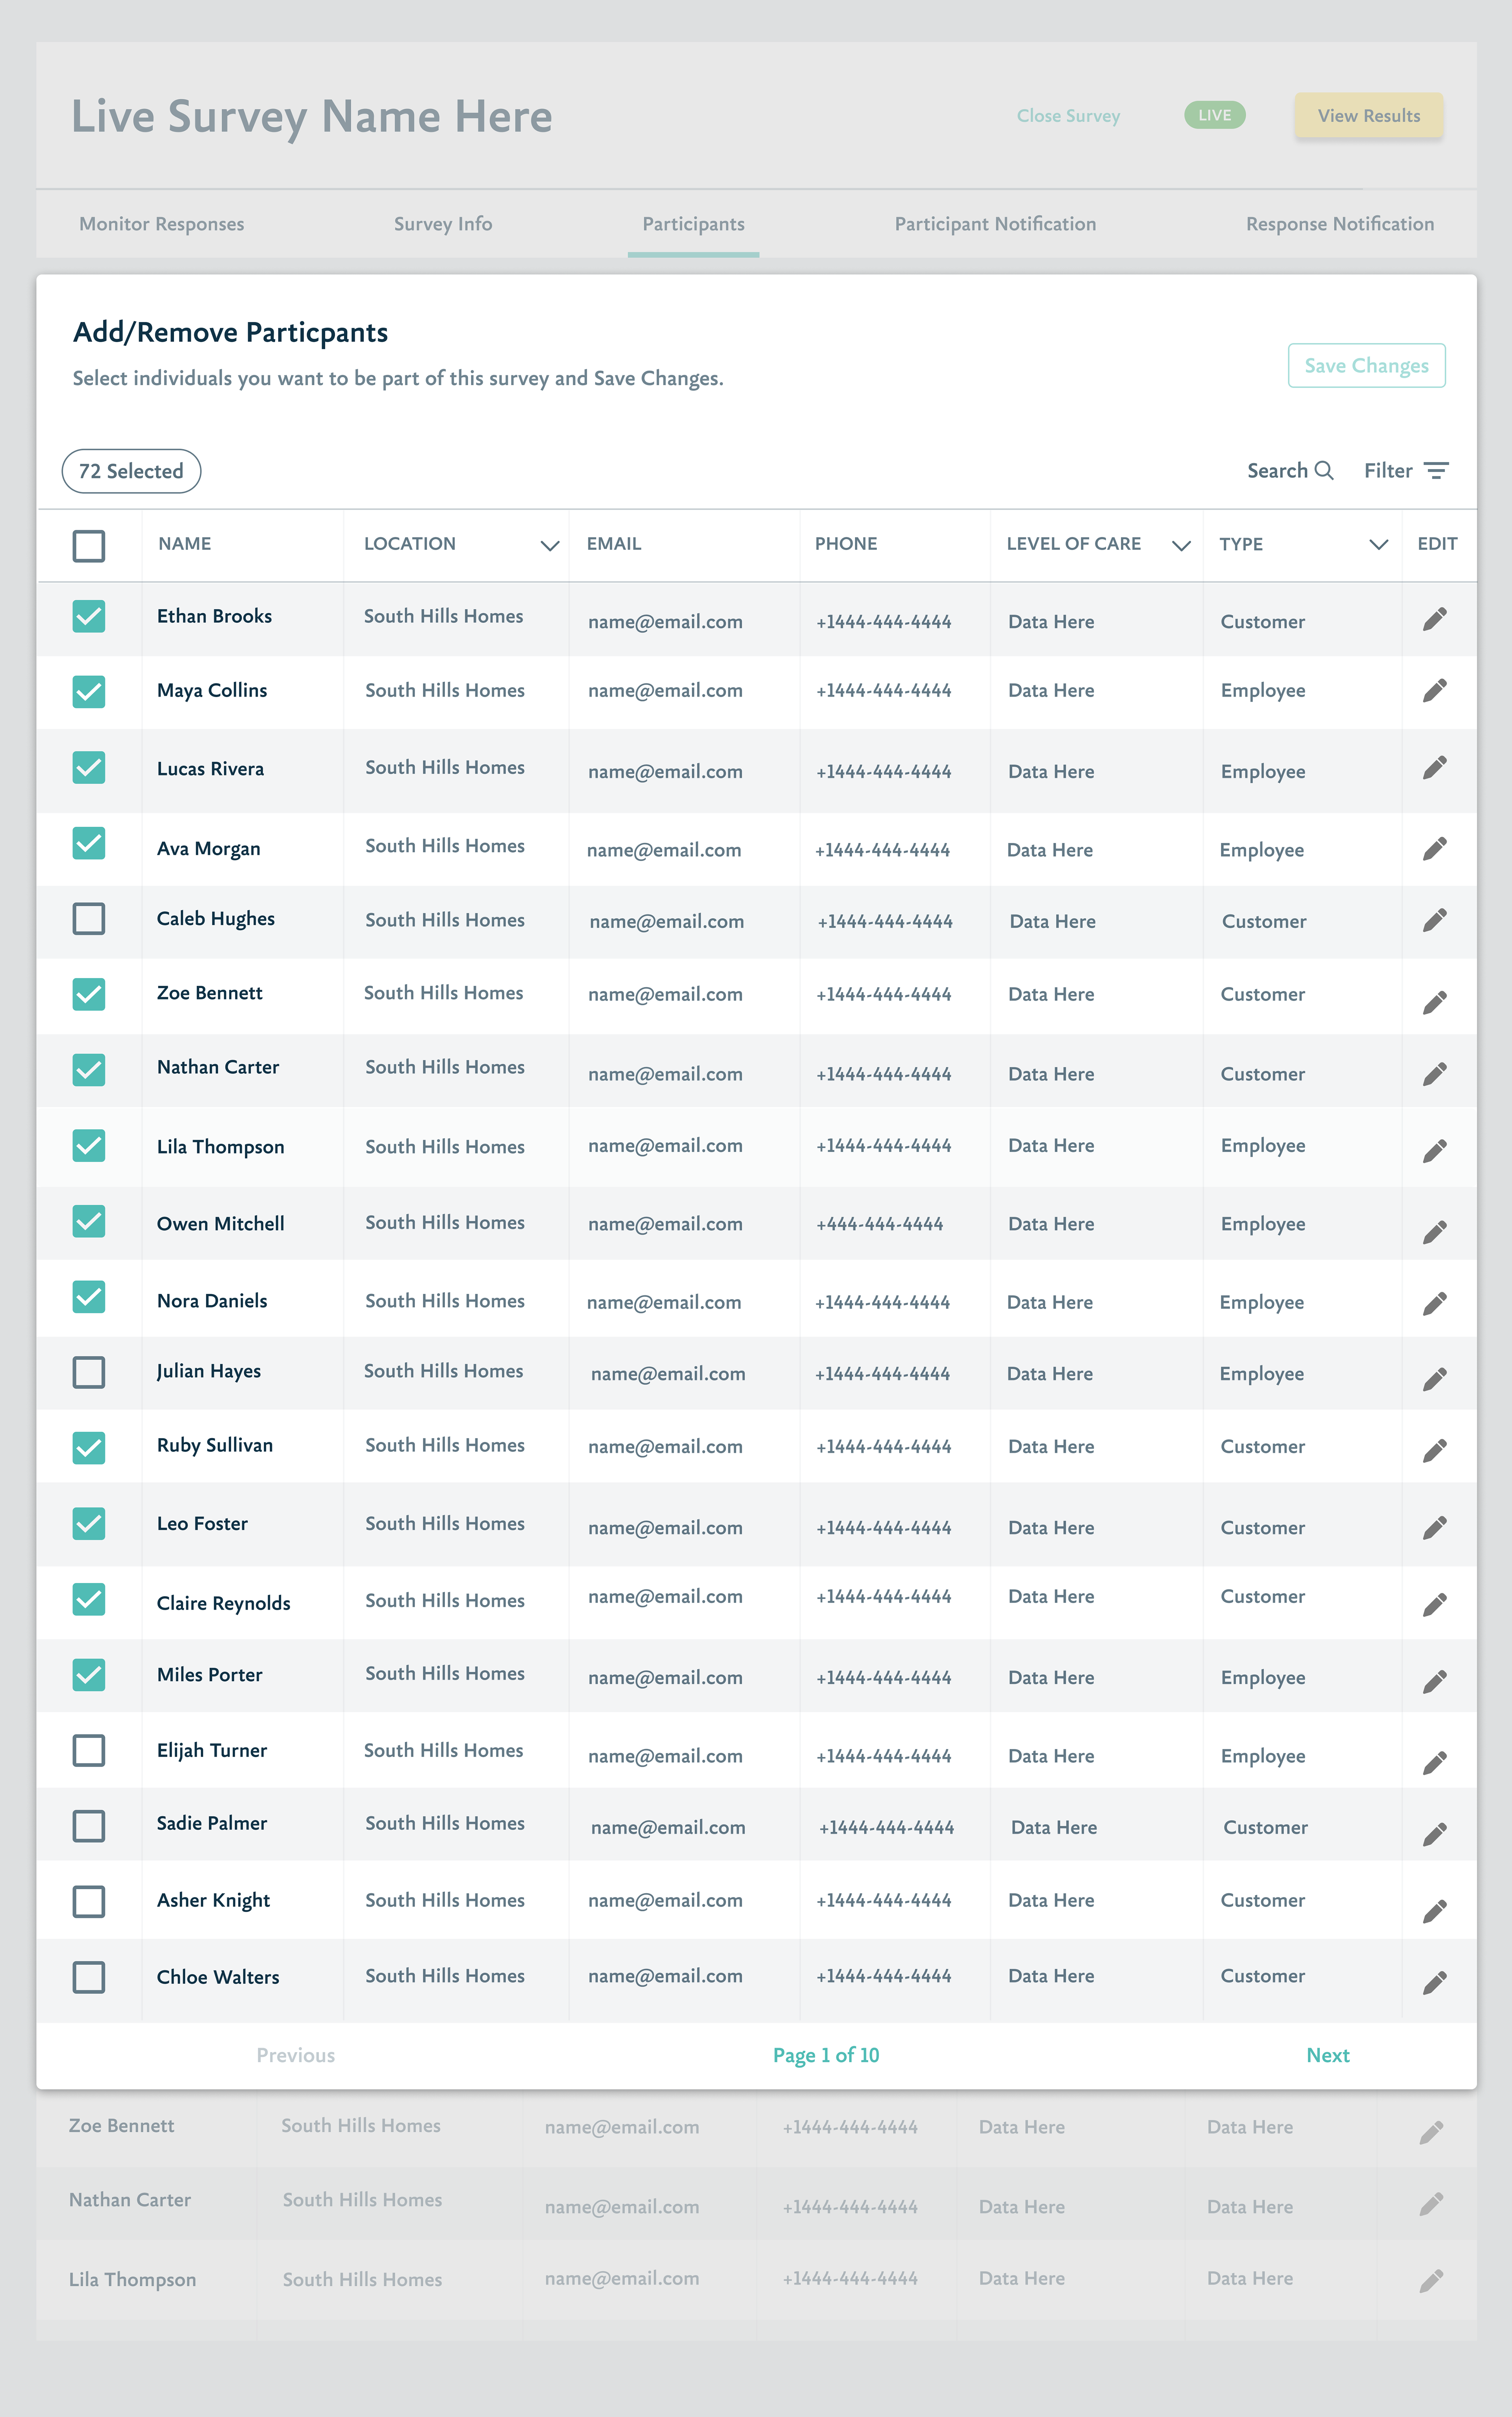Edit Julian Hayes entry with pencil
Screen dimensions: 1512x2417
coord(1434,1379)
